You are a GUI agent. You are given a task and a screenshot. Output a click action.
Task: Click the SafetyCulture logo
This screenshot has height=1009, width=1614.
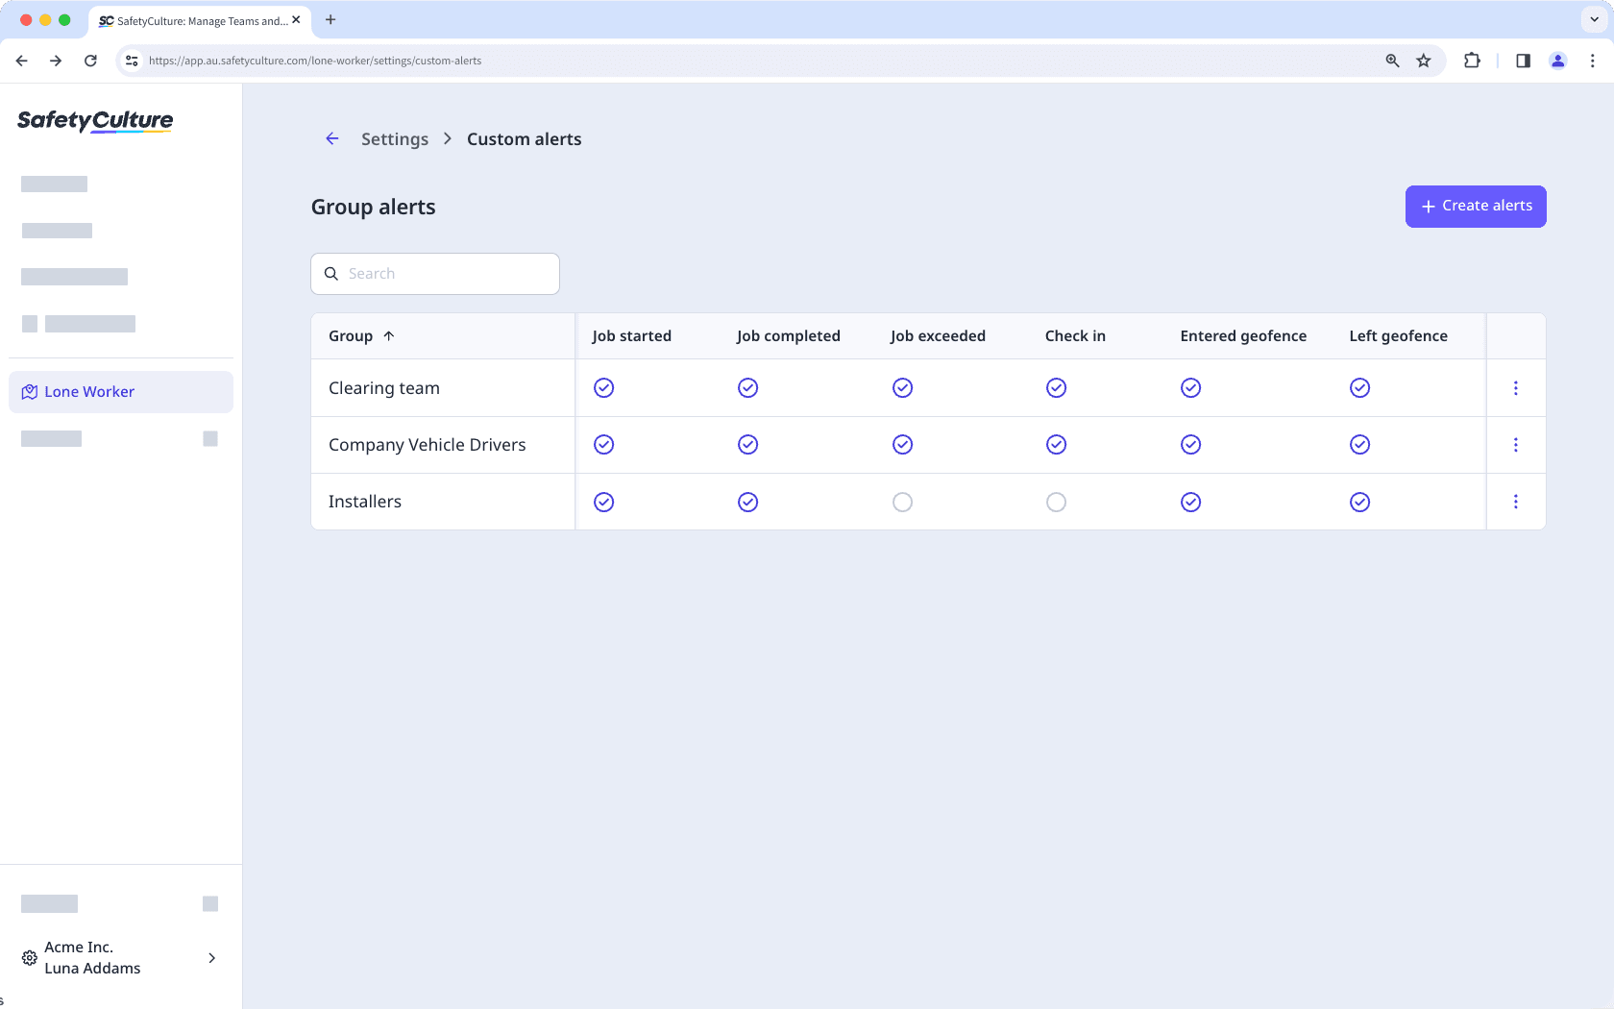point(94,122)
